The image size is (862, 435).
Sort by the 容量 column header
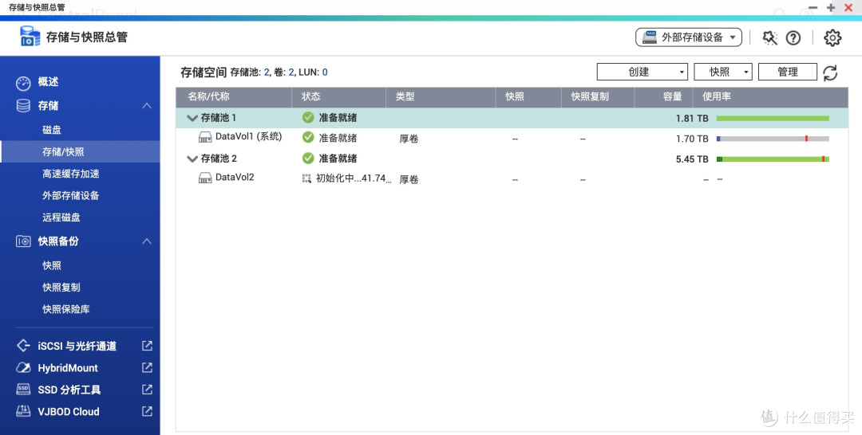click(x=672, y=96)
